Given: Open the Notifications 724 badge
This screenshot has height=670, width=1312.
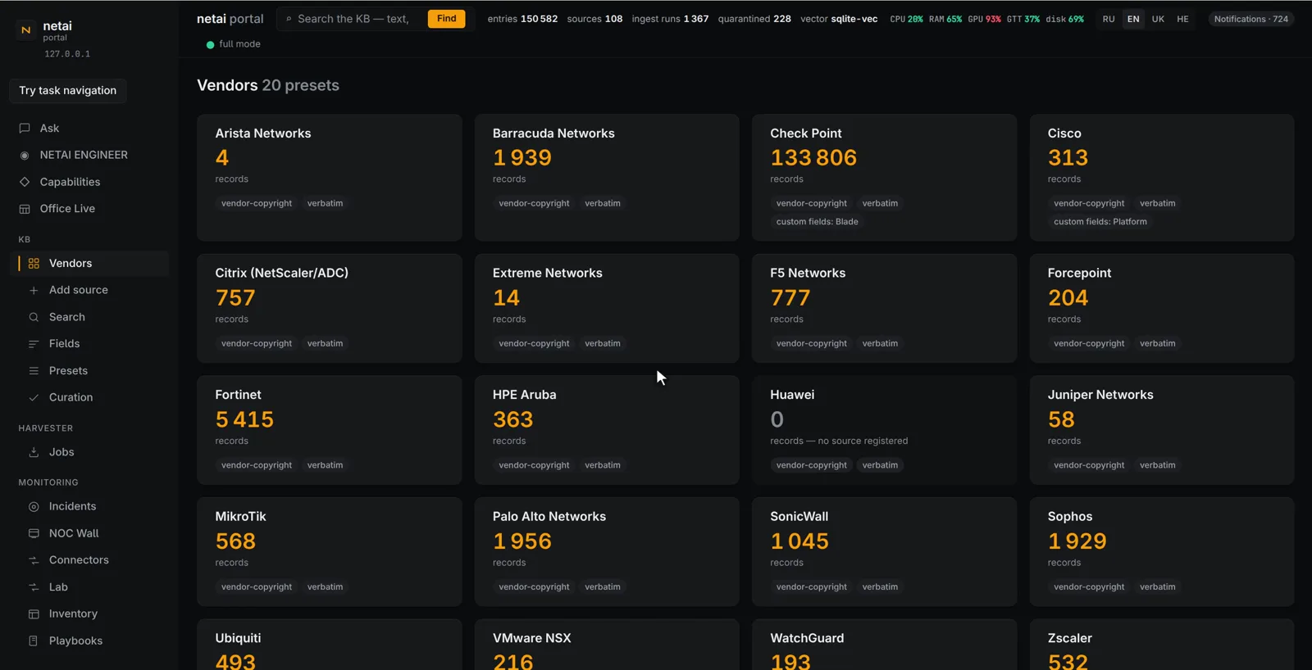Looking at the screenshot, I should (x=1251, y=19).
